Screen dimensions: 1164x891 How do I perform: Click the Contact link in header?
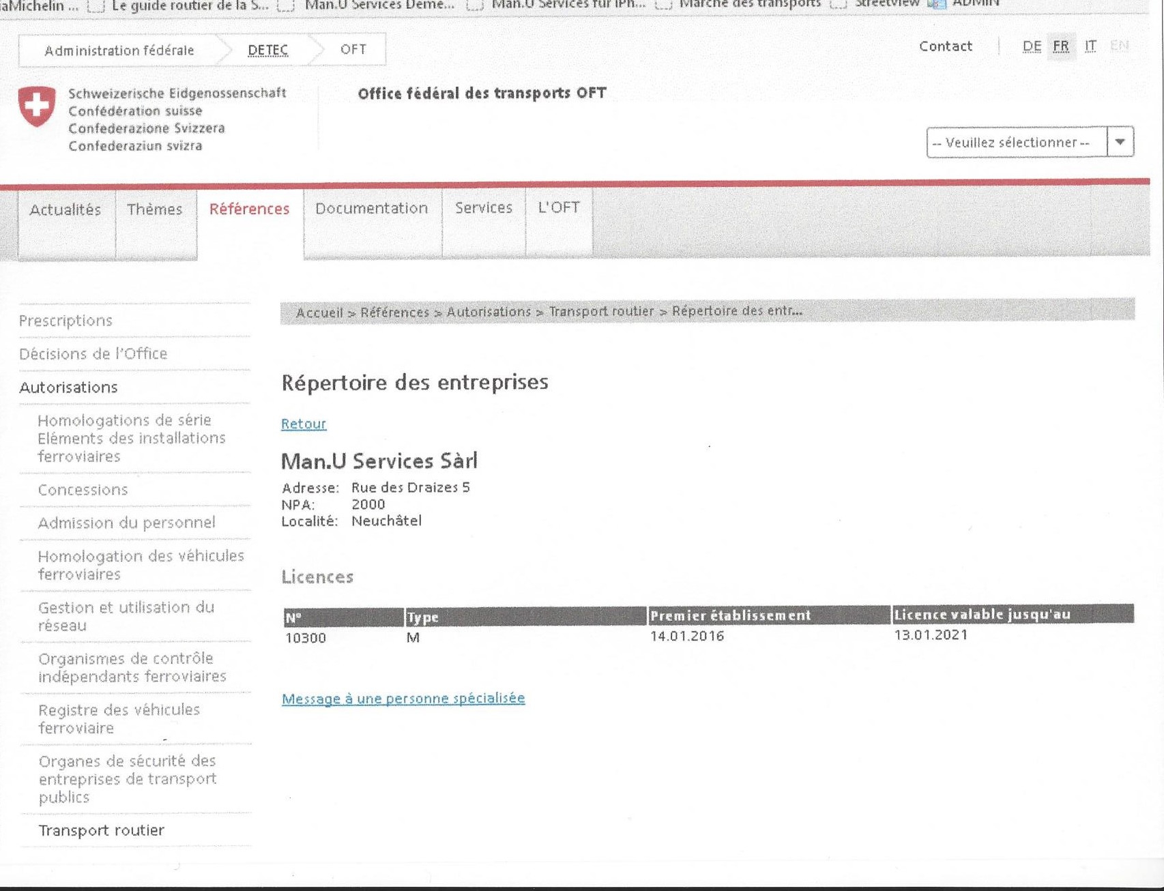point(946,46)
